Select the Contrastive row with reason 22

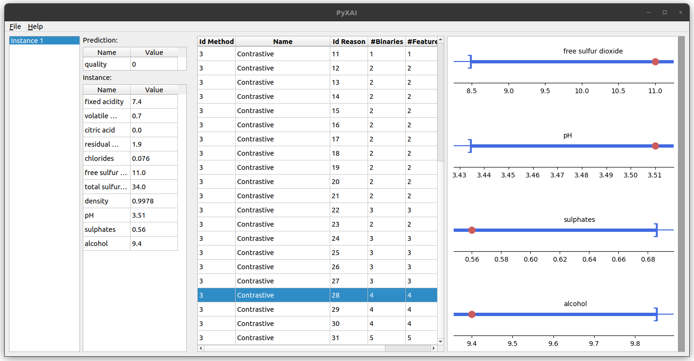pos(282,210)
